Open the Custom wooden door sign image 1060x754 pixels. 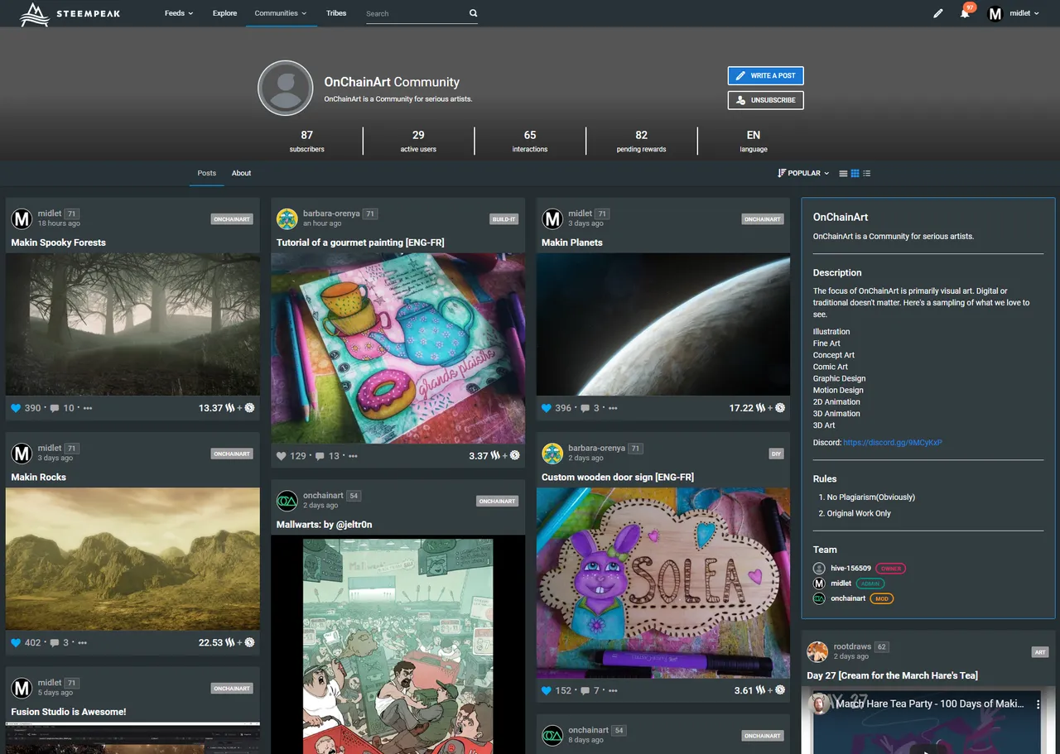point(663,583)
